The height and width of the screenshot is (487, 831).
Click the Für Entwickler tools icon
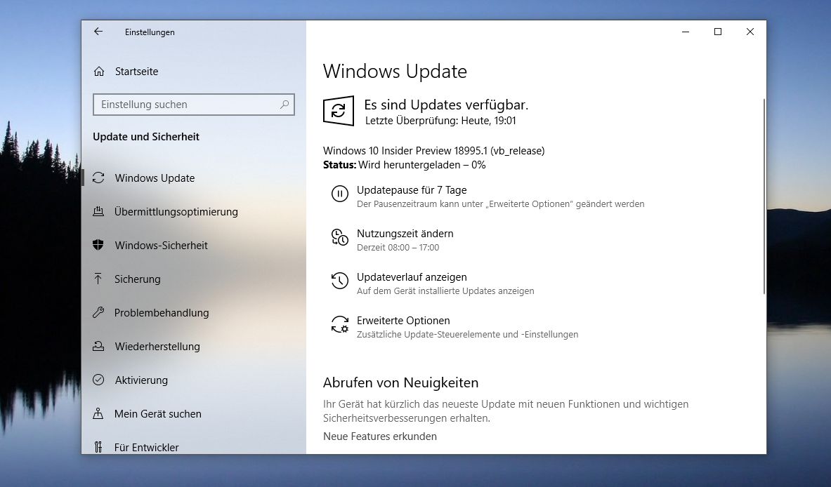[98, 447]
